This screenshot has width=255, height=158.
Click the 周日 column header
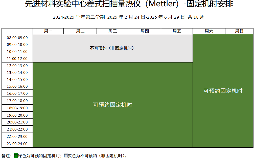[x=239, y=31]
